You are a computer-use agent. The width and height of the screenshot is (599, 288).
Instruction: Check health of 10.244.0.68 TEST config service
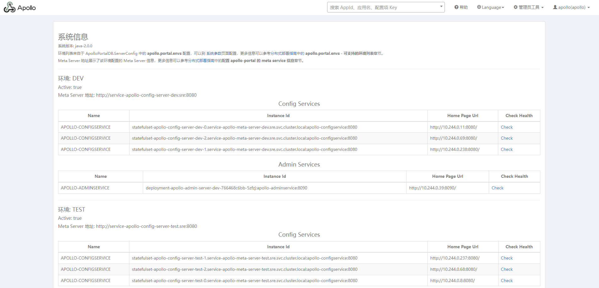tap(507, 269)
